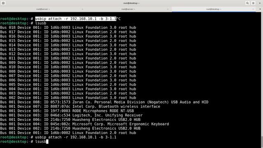Click the last usbip attach command line
This screenshot has height=148, width=263.
coord(58,137)
